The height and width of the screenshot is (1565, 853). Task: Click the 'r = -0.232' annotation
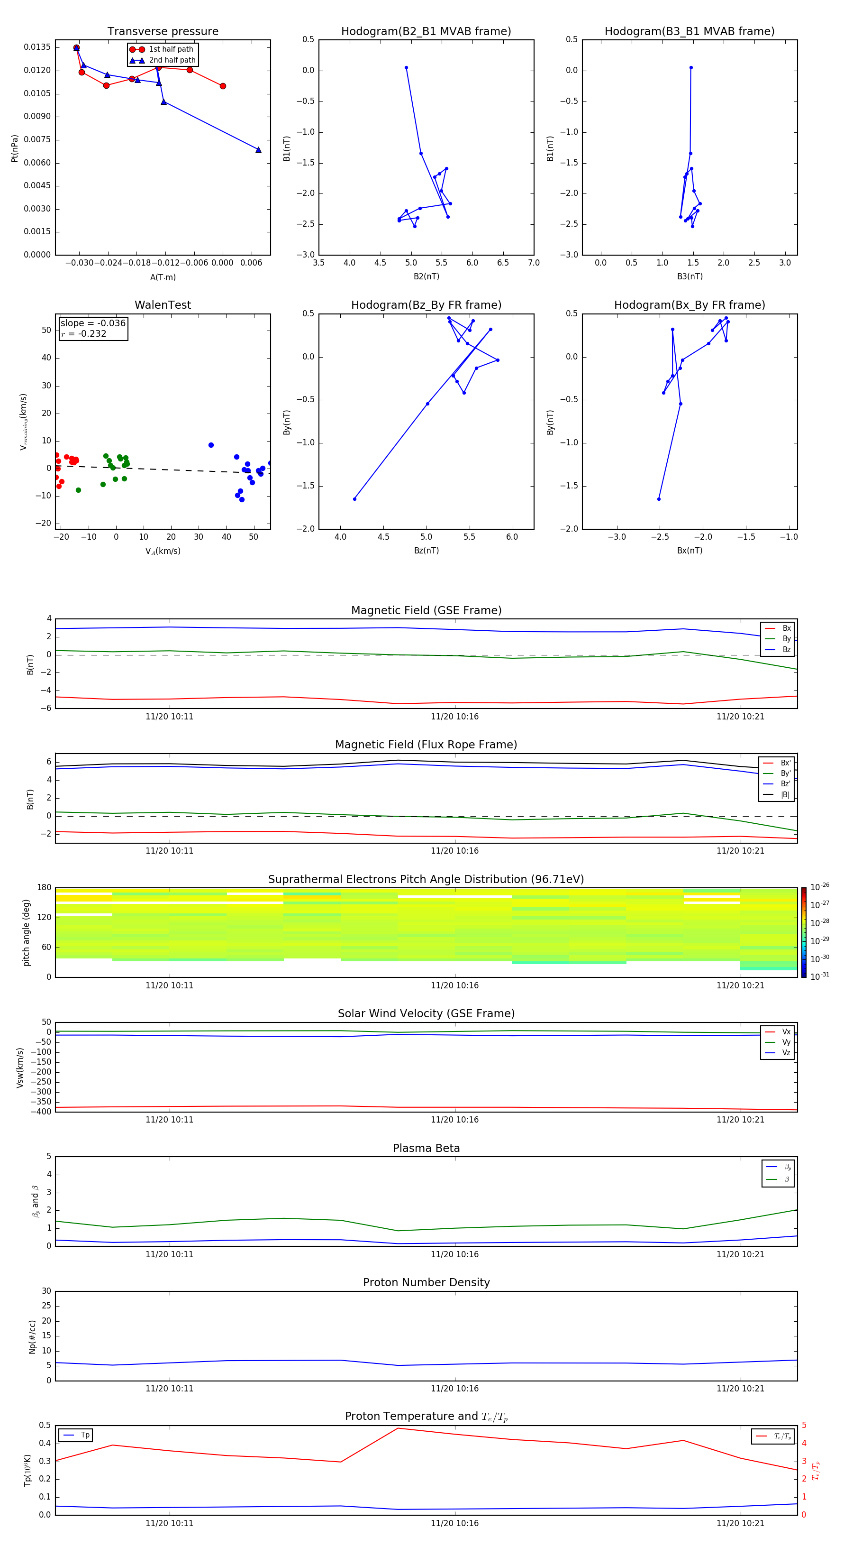tap(84, 333)
